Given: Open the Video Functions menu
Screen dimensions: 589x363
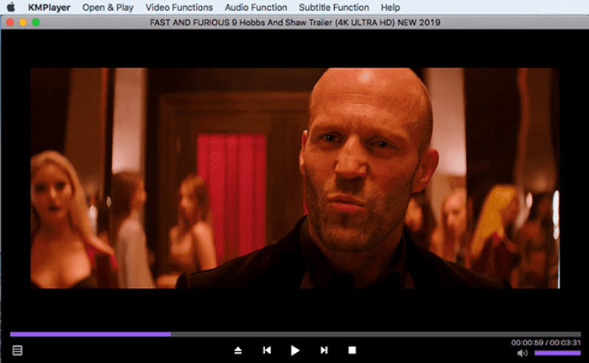Looking at the screenshot, I should click(179, 8).
